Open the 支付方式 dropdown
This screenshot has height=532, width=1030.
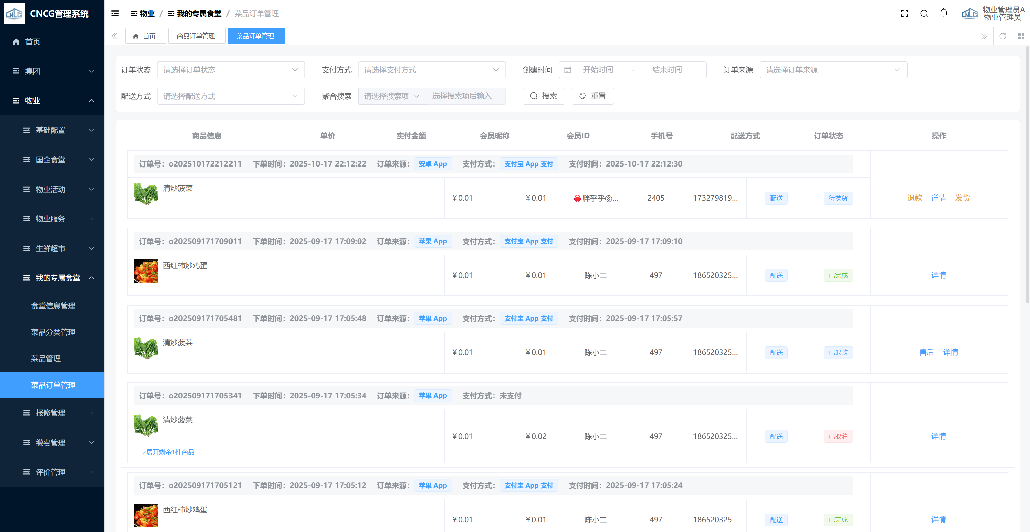431,70
